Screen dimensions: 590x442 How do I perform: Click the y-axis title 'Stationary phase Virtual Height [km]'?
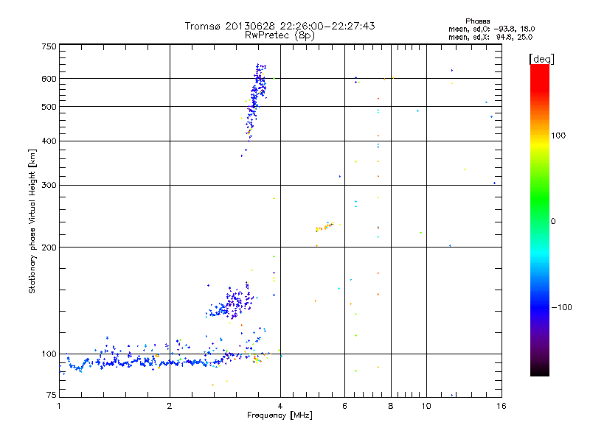32,222
